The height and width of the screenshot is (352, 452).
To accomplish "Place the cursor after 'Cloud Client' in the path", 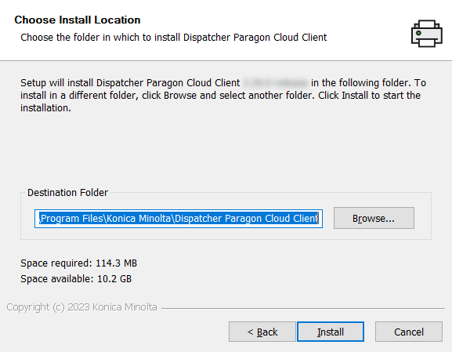I will [319, 219].
